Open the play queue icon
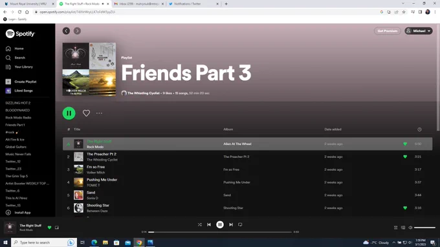The height and width of the screenshot is (247, 440). (395, 228)
